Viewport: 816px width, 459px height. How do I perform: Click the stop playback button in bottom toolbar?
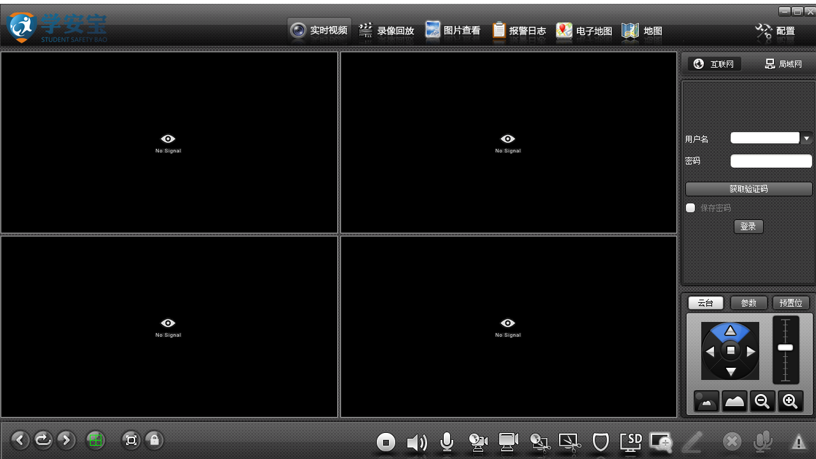[386, 442]
